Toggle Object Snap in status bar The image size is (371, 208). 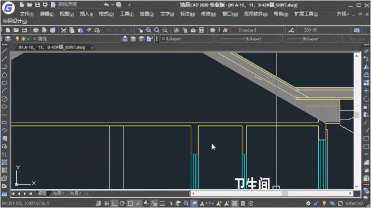pos(130,203)
